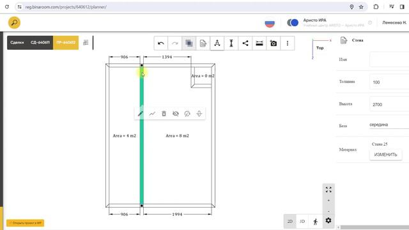Open the document edit tool in toolbar

(203, 43)
